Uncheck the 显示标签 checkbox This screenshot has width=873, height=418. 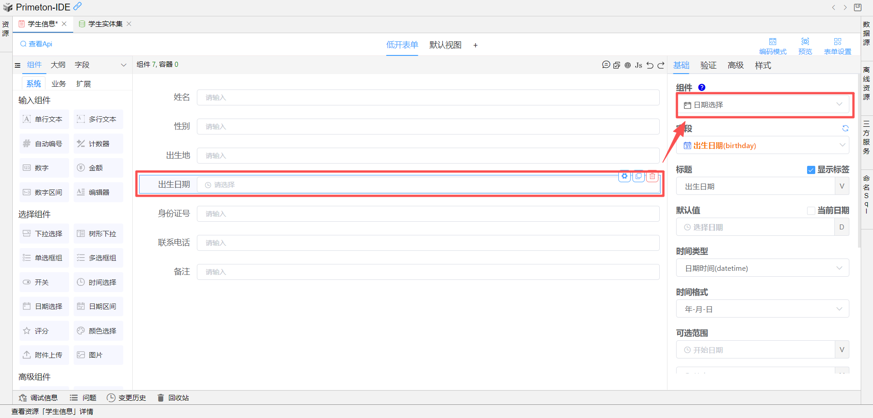(x=811, y=170)
